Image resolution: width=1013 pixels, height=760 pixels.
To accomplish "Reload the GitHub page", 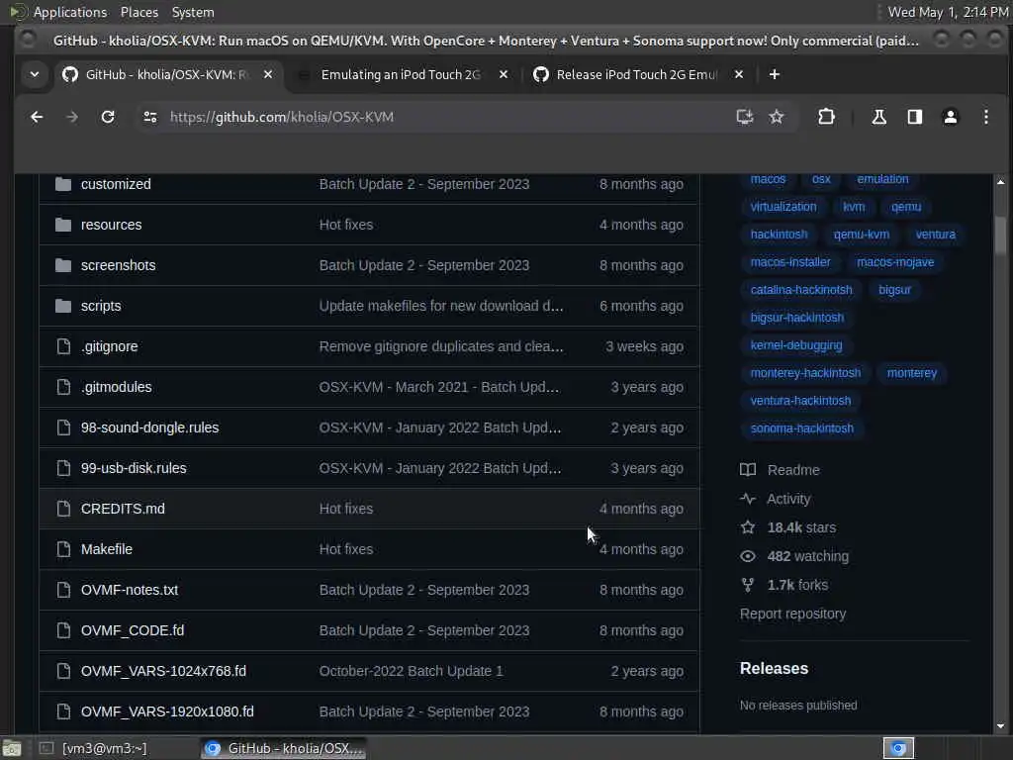I will (107, 117).
